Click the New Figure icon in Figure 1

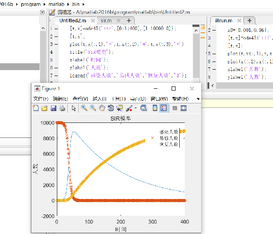click(36, 108)
